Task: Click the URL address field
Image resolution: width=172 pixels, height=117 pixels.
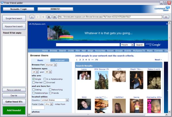Action: (110, 17)
